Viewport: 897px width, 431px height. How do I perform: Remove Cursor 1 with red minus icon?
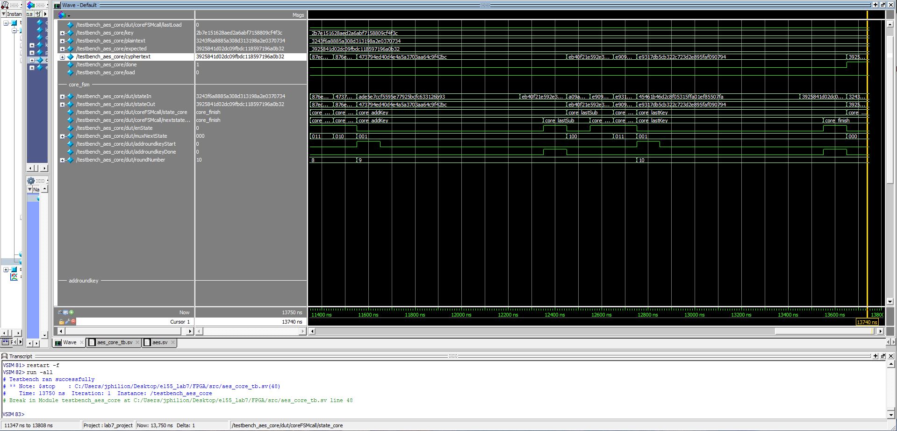pos(73,322)
